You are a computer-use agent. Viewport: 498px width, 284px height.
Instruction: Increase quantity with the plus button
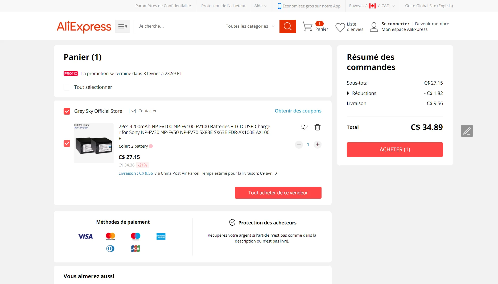pyautogui.click(x=318, y=145)
